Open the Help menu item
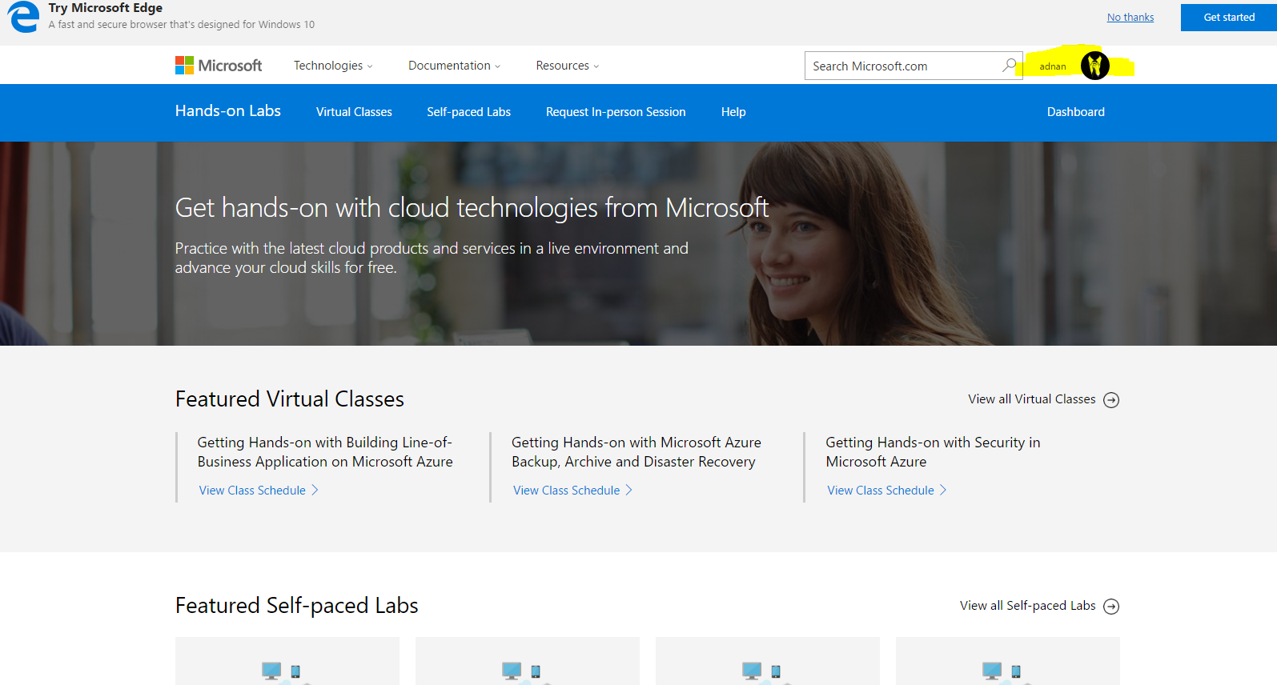 tap(733, 112)
